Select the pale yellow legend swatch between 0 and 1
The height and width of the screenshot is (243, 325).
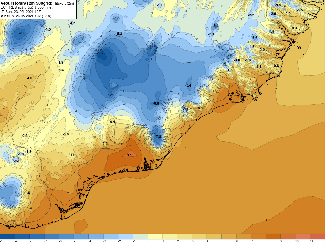pos(155,237)
